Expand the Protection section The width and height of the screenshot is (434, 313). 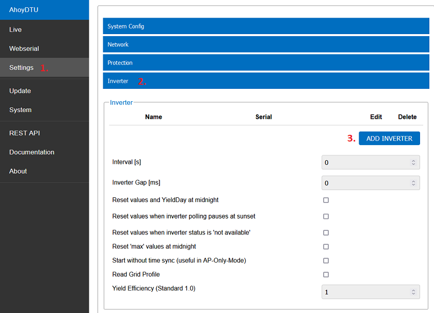tap(266, 62)
